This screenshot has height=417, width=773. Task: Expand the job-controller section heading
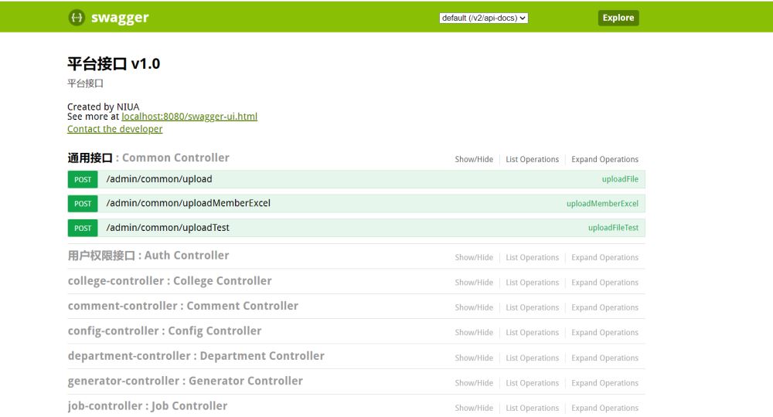(x=148, y=406)
